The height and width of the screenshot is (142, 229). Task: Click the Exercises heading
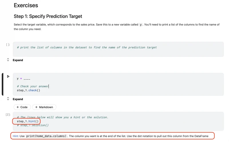pos(26,5)
